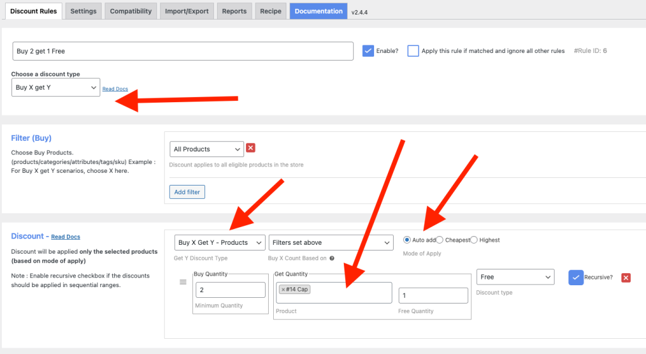The width and height of the screenshot is (646, 354).
Task: Expand the Filters set above dropdown
Action: coord(332,242)
